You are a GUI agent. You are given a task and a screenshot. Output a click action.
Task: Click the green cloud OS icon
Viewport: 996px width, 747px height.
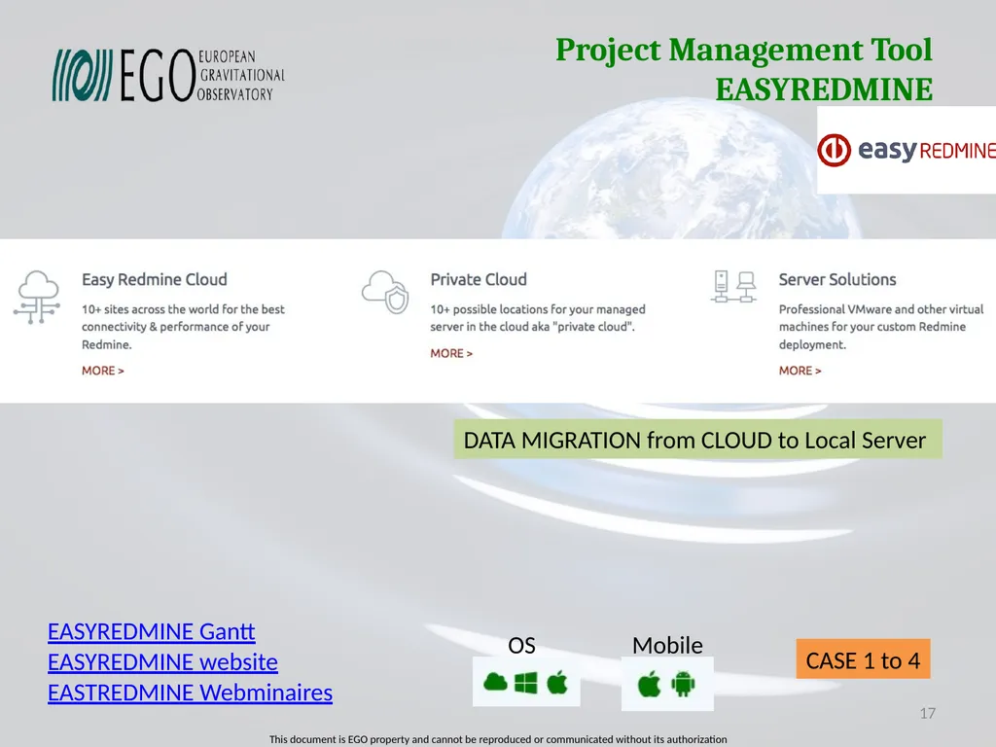point(495,683)
